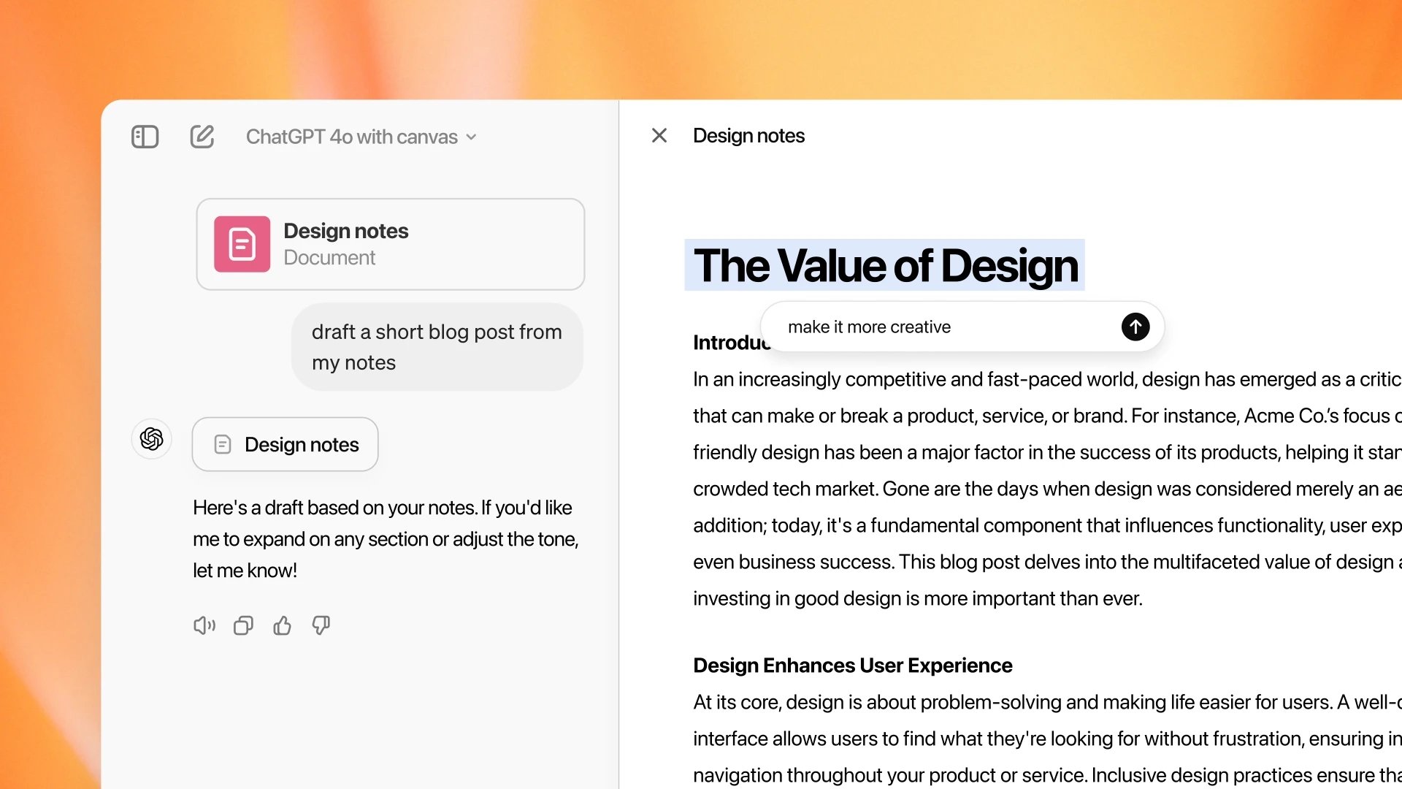This screenshot has height=789, width=1402.
Task: Click the Design notes document icon
Action: point(242,244)
